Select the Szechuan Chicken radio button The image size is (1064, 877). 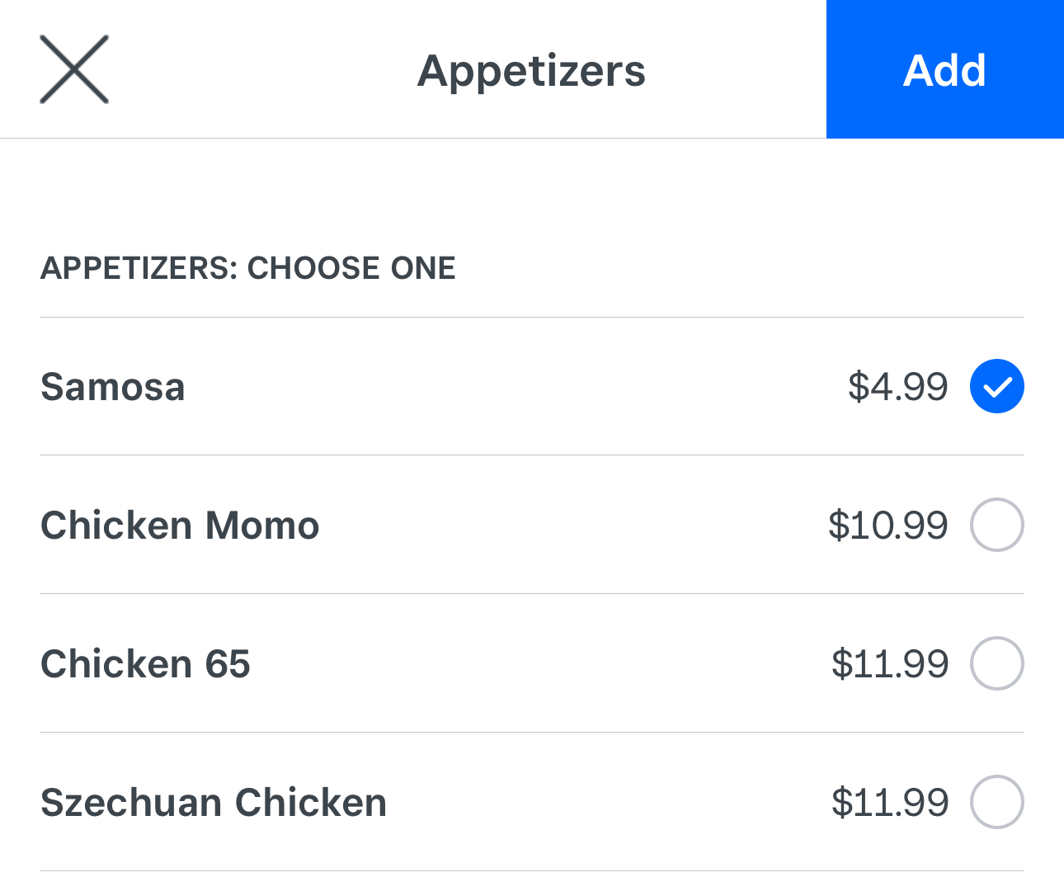click(x=996, y=802)
